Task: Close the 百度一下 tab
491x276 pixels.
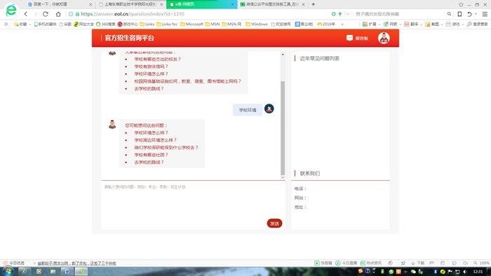Action: (90, 4)
